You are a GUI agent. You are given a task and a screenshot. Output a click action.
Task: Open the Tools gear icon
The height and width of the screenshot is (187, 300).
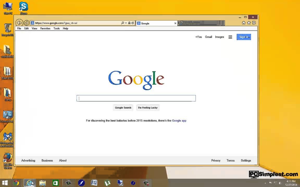pyautogui.click(x=254, y=23)
